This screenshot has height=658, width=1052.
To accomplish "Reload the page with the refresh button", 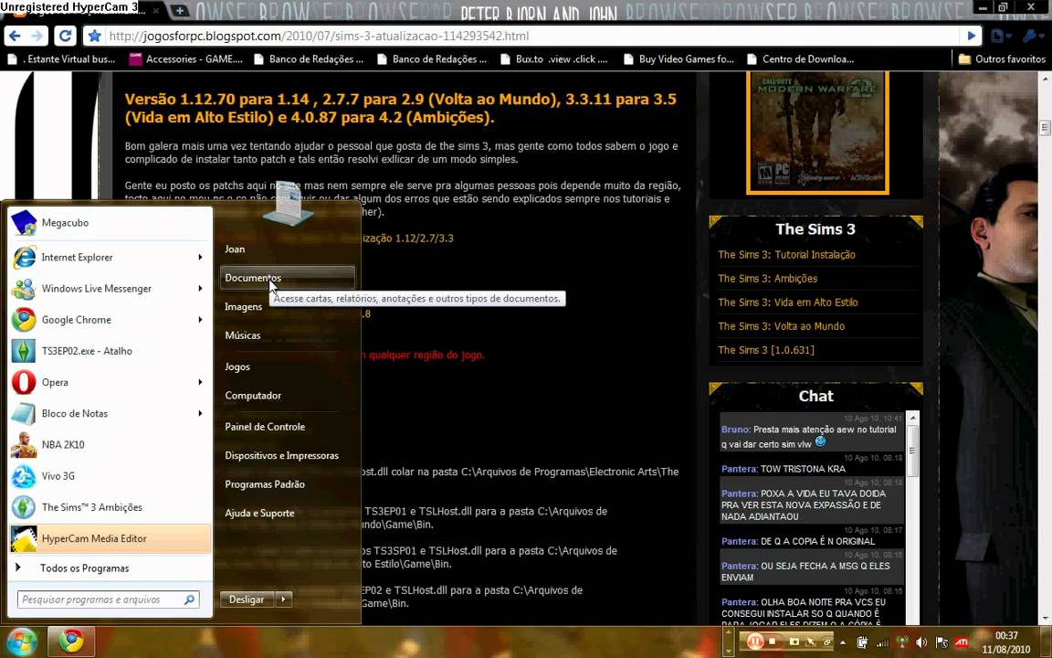I will tap(65, 37).
